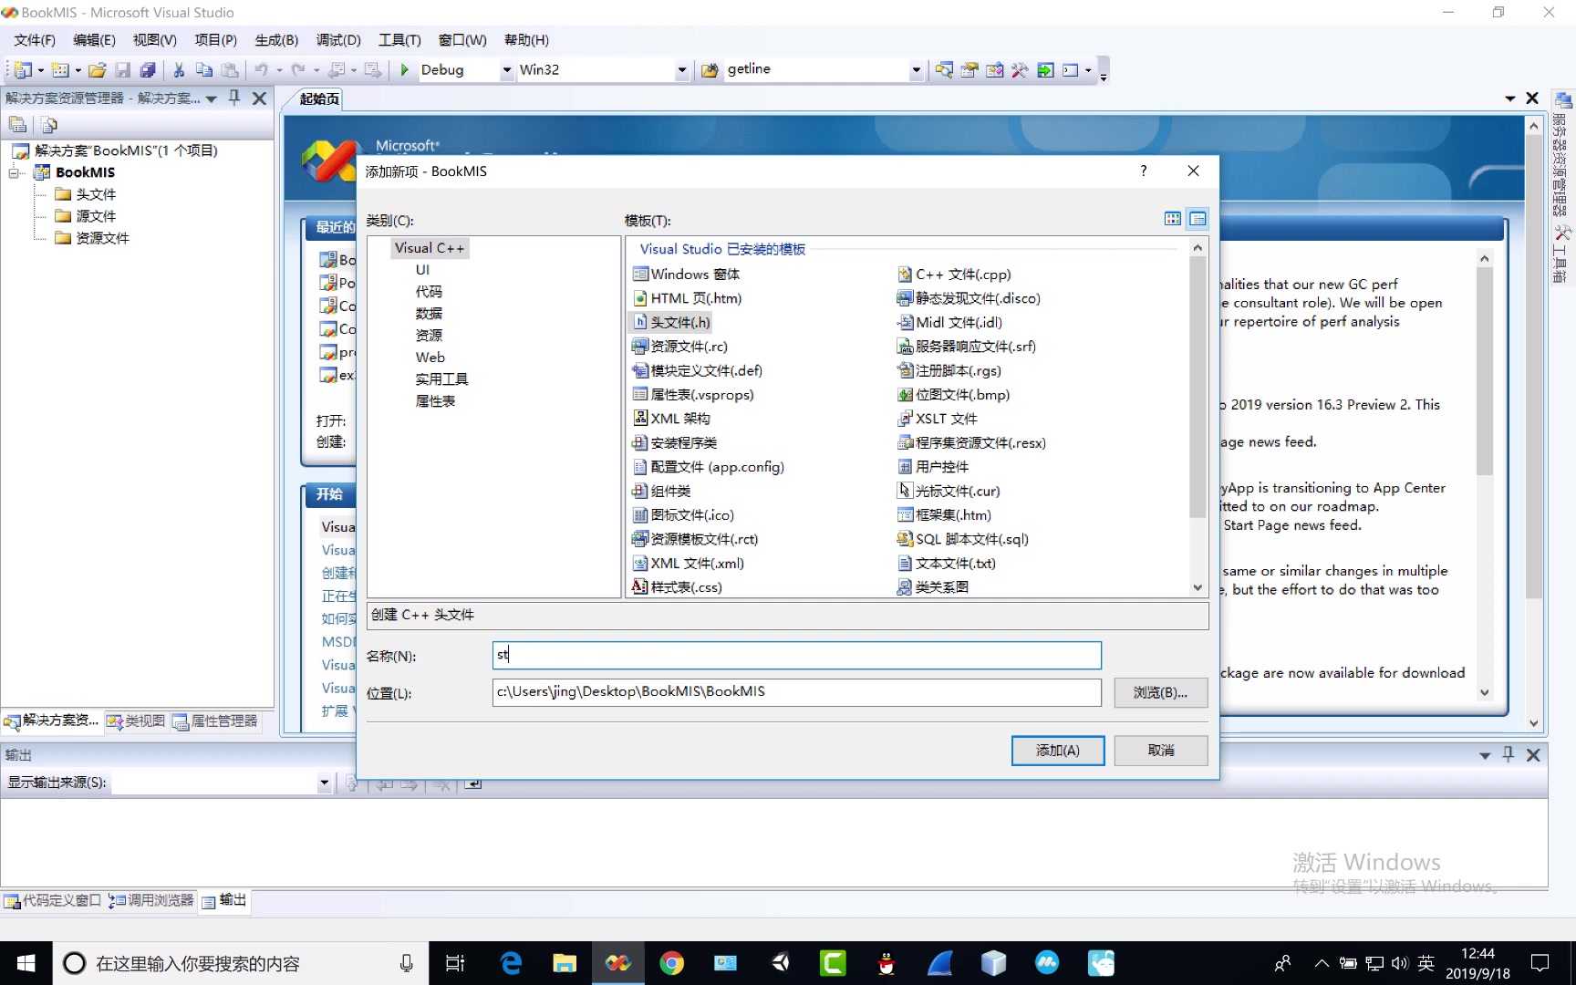Select the SQL 脚本文件(.sql) template
The width and height of the screenshot is (1576, 985).
tap(963, 539)
